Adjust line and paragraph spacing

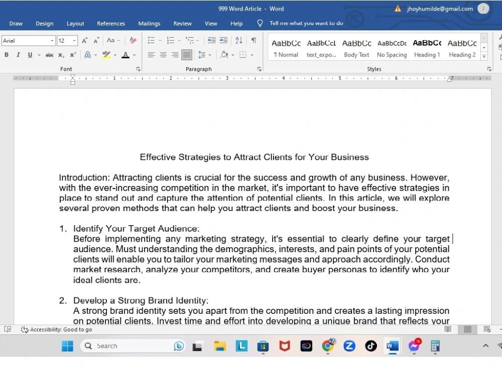pos(202,55)
